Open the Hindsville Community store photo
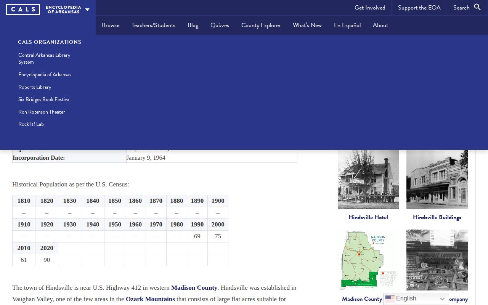This screenshot has width=488, height=305. 437,260
